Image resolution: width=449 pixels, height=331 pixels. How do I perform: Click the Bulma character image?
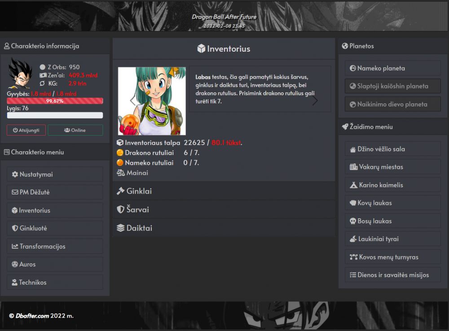(151, 101)
